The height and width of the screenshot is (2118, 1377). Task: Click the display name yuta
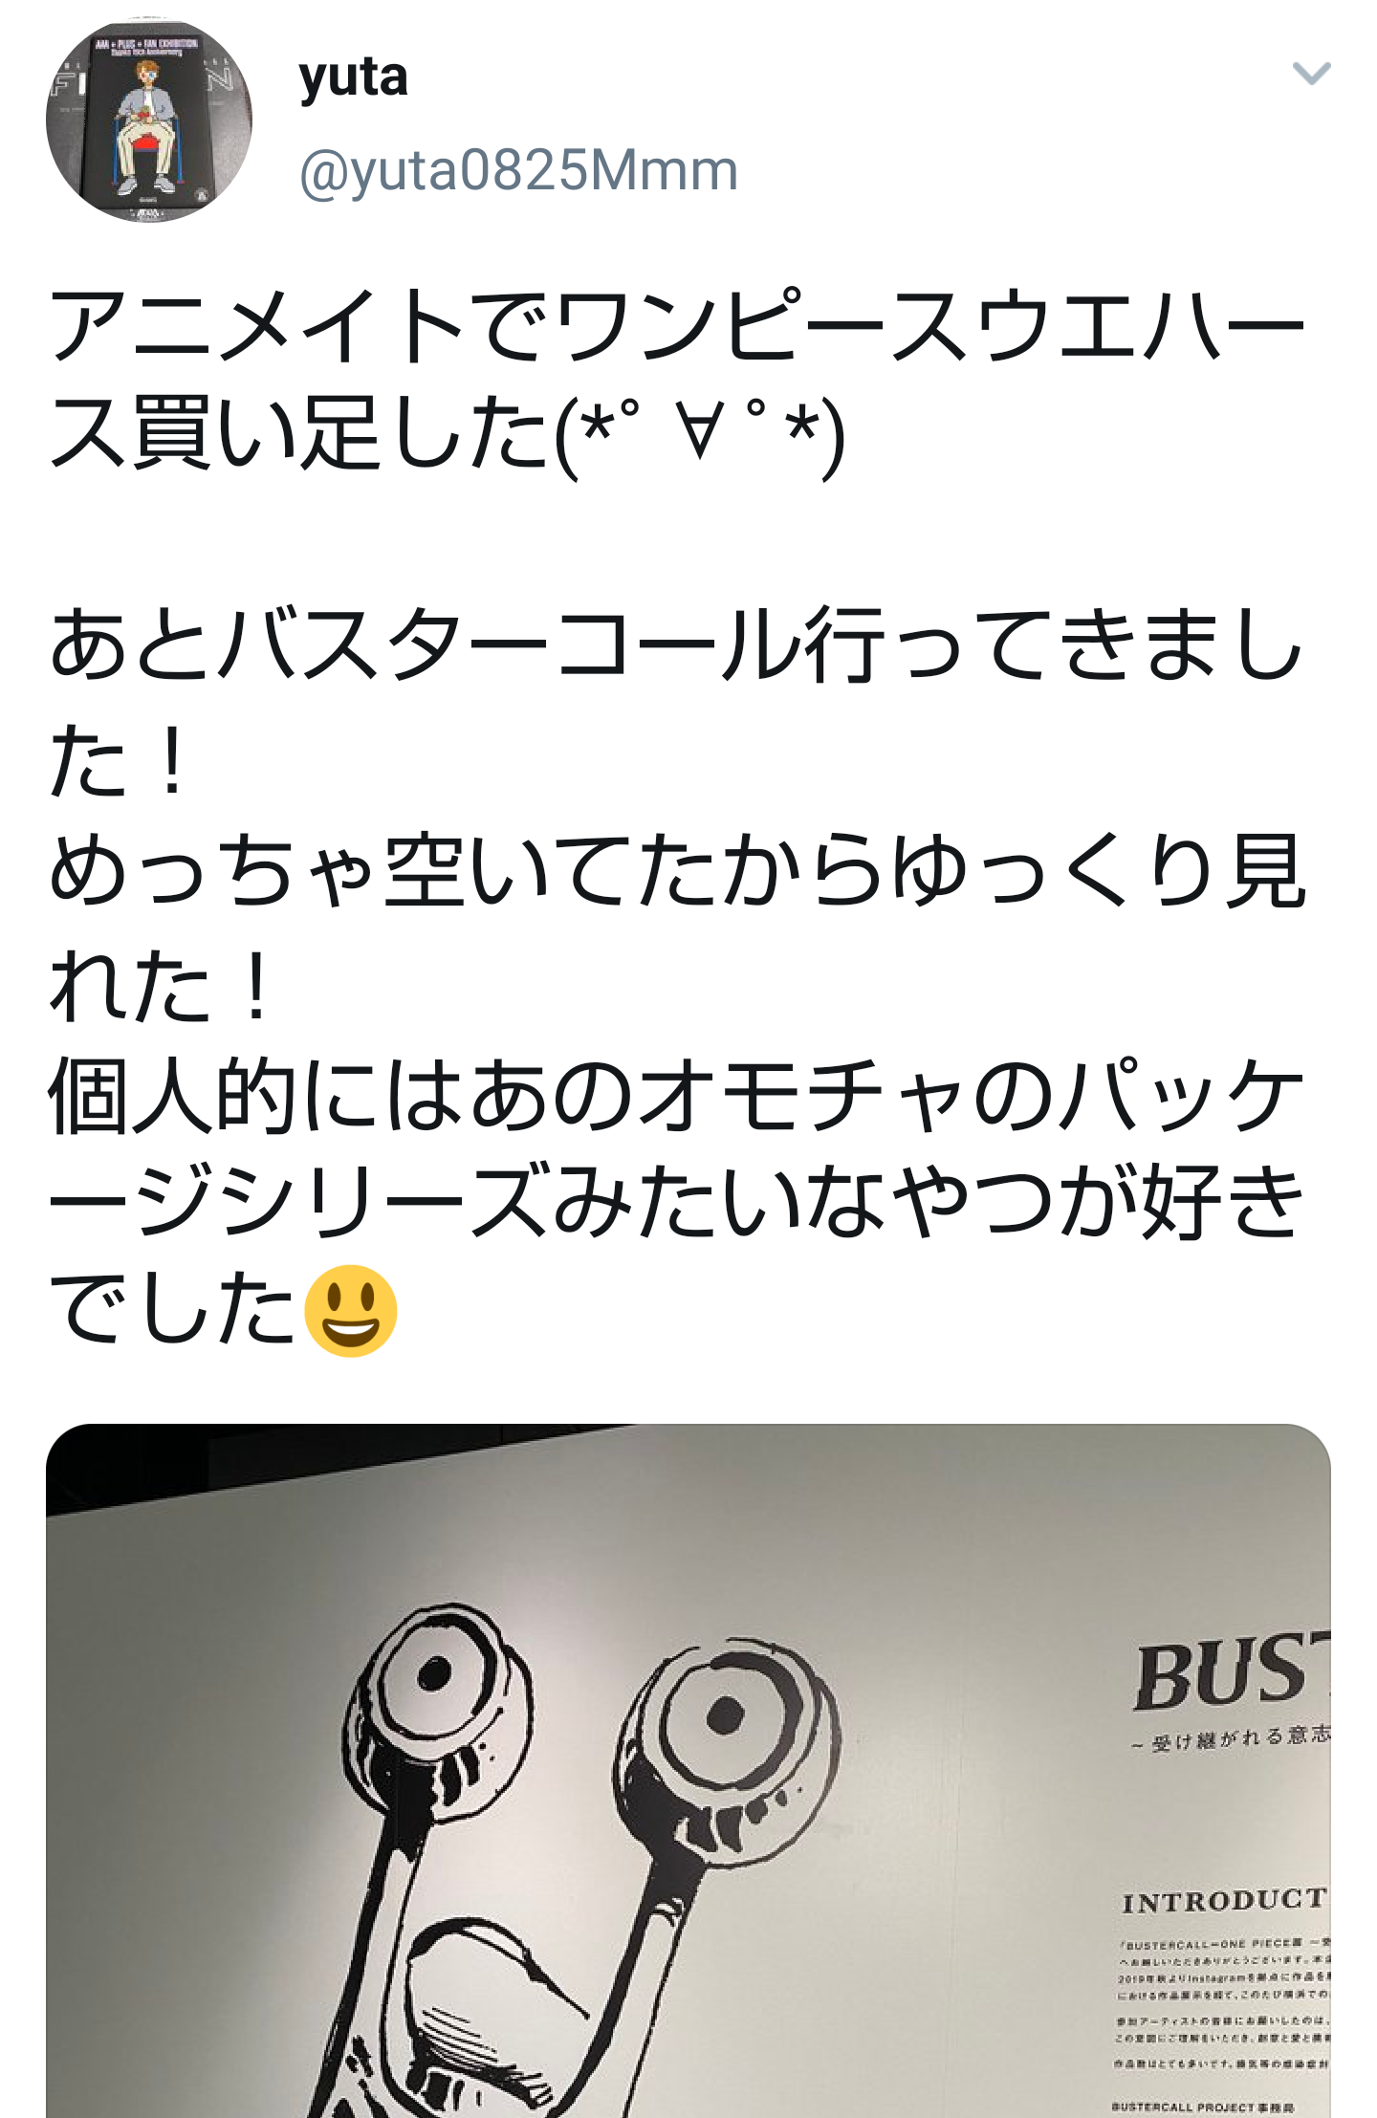tap(353, 76)
